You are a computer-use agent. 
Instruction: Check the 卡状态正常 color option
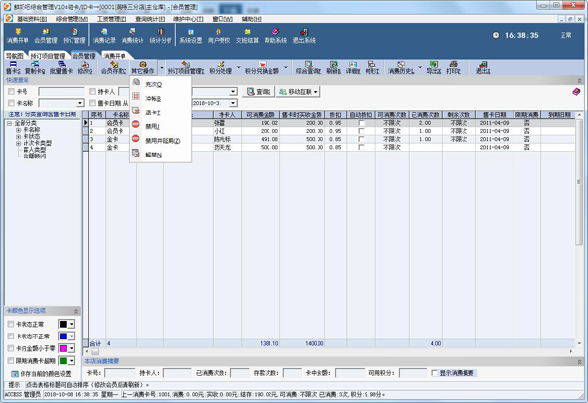click(x=11, y=323)
